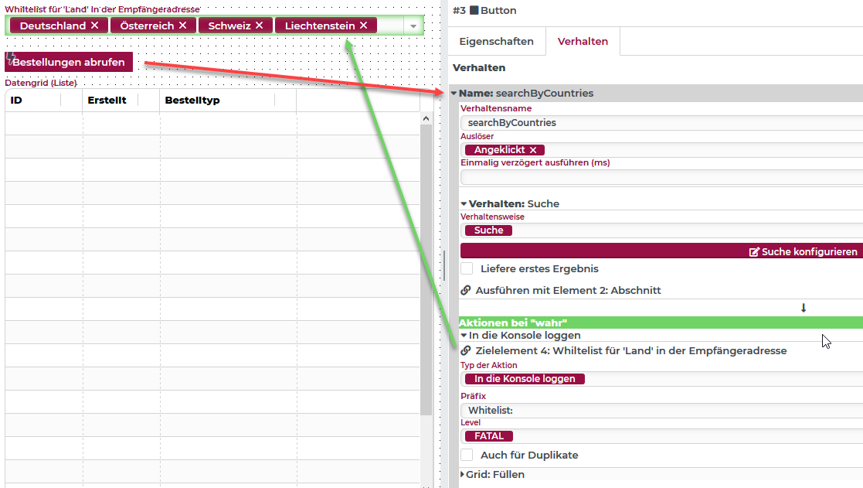863x488 pixels.
Task: Remove the Liechtenstein tag
Action: pyautogui.click(x=363, y=26)
